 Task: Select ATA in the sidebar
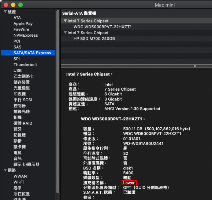pyautogui.click(x=17, y=18)
